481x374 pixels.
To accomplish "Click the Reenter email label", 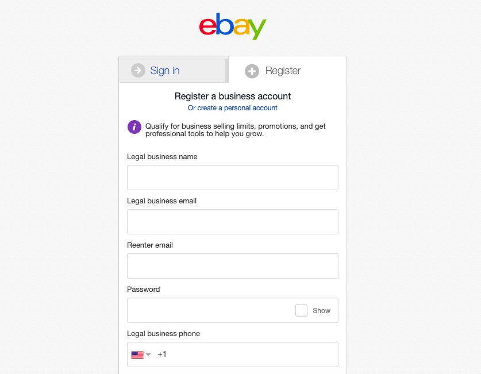I will click(x=150, y=245).
